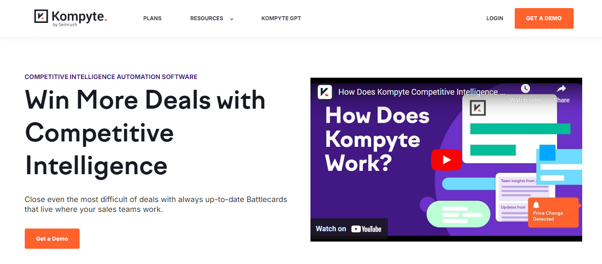The height and width of the screenshot is (264, 602).
Task: Go to Kompyte GPT in the navigation
Action: pyautogui.click(x=281, y=18)
